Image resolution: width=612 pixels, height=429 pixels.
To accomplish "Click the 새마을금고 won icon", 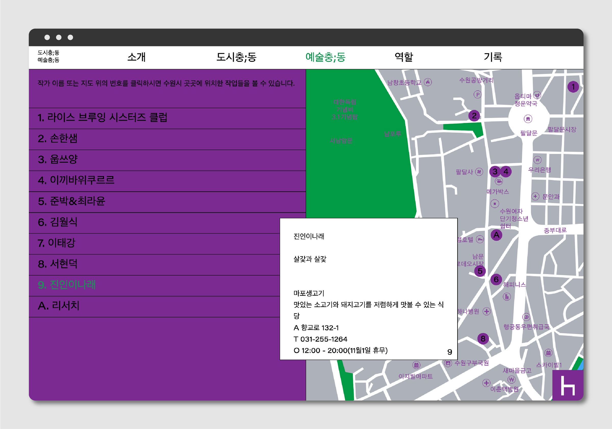I will [x=511, y=379].
